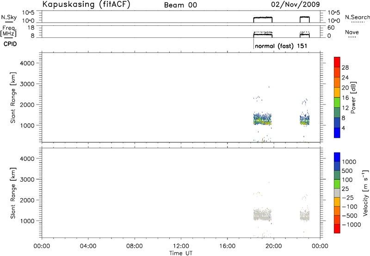Click the left '10^5' noise axis tick

pos(28,13)
